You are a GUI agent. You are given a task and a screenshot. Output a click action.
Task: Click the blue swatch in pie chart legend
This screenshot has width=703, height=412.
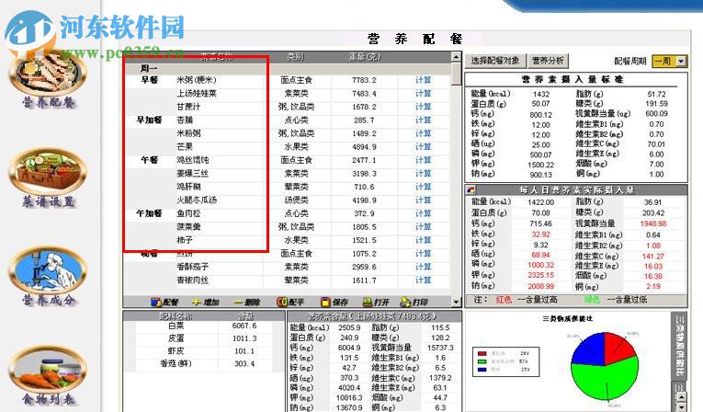[x=482, y=370]
